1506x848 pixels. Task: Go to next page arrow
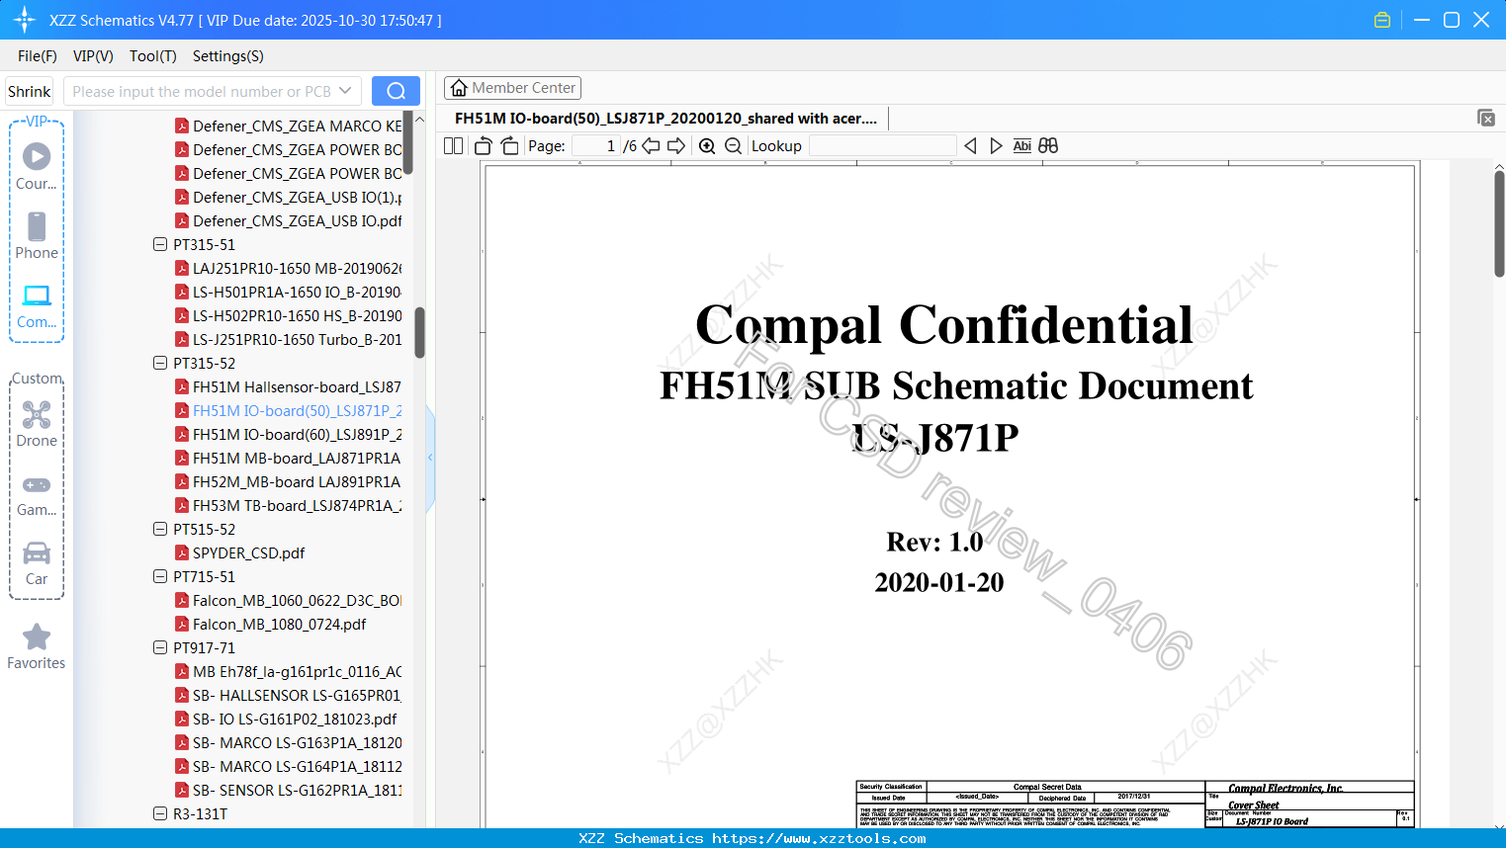[676, 146]
